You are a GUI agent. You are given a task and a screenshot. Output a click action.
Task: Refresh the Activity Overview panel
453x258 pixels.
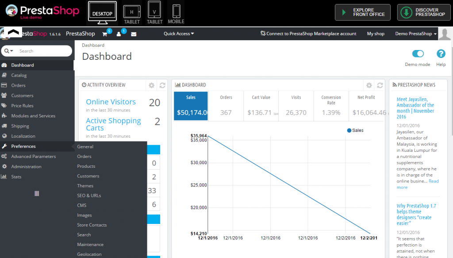[x=162, y=85]
